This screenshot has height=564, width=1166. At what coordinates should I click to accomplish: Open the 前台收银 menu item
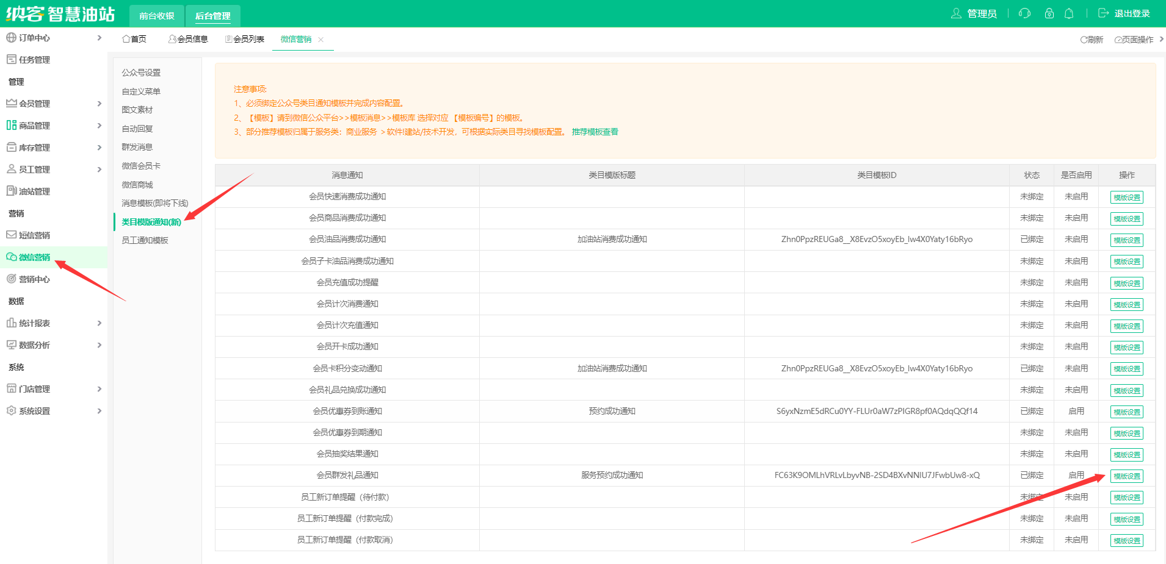coord(157,15)
